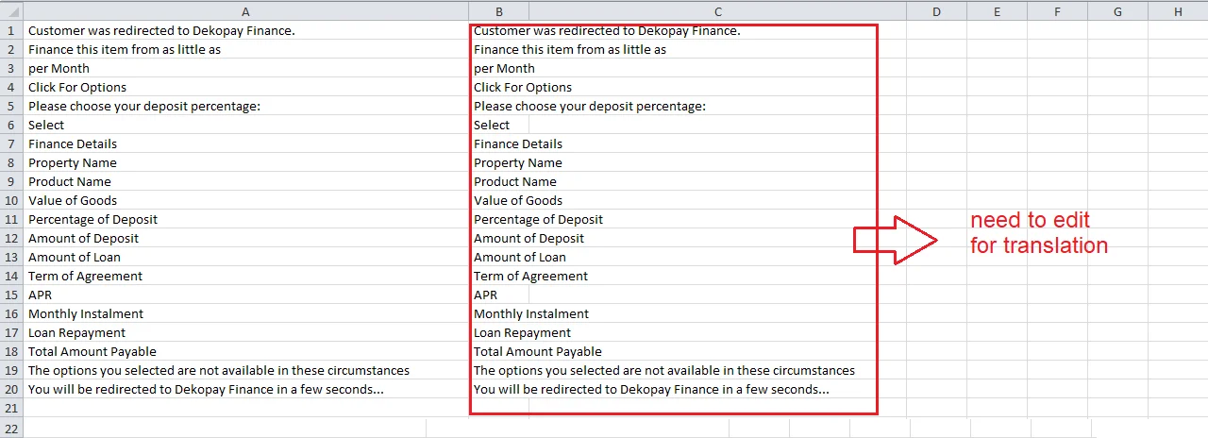1208x438 pixels.
Task: Click the 'need to edit for translation' annotation
Action: pos(1038,233)
